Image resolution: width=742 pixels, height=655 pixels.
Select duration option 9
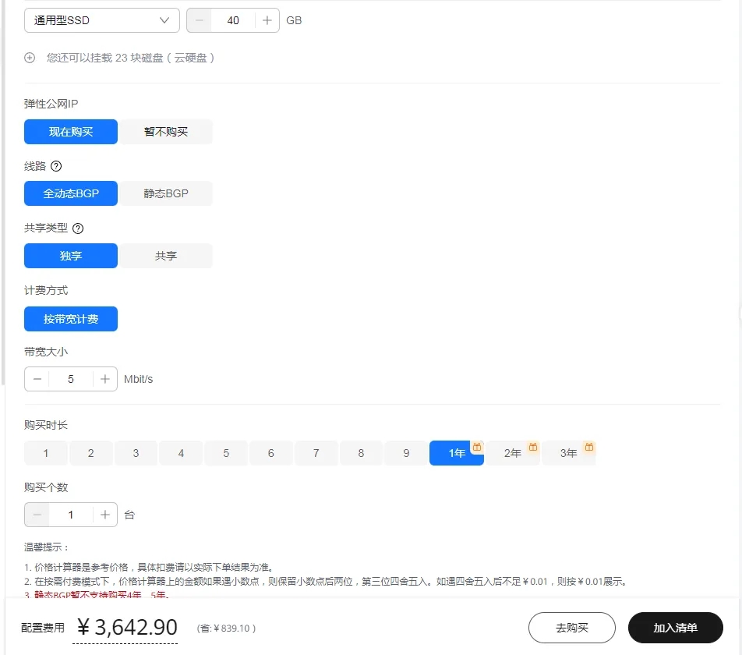coord(406,453)
